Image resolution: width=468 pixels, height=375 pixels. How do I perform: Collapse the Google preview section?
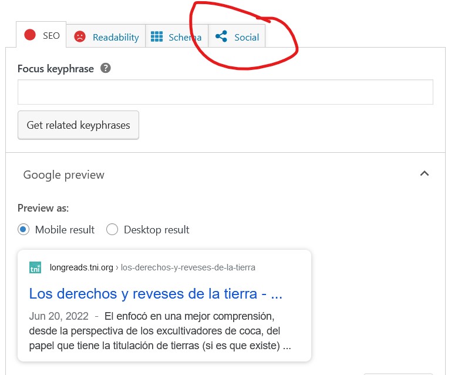(x=425, y=173)
